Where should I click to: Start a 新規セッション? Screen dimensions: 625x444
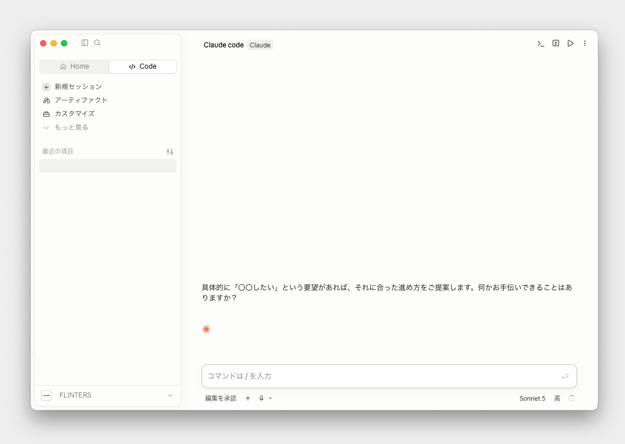[x=108, y=87]
